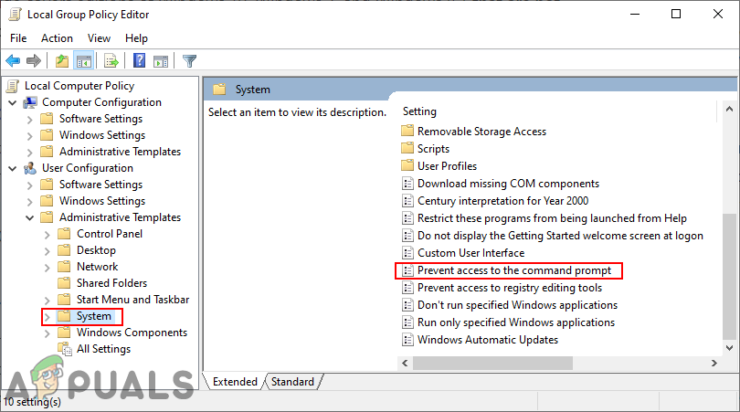Click the Setting column header

pos(419,111)
